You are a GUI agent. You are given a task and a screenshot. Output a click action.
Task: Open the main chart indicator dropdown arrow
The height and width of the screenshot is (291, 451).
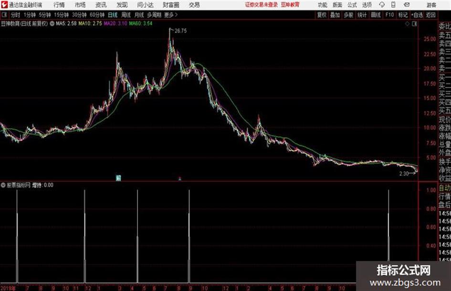pos(52,24)
